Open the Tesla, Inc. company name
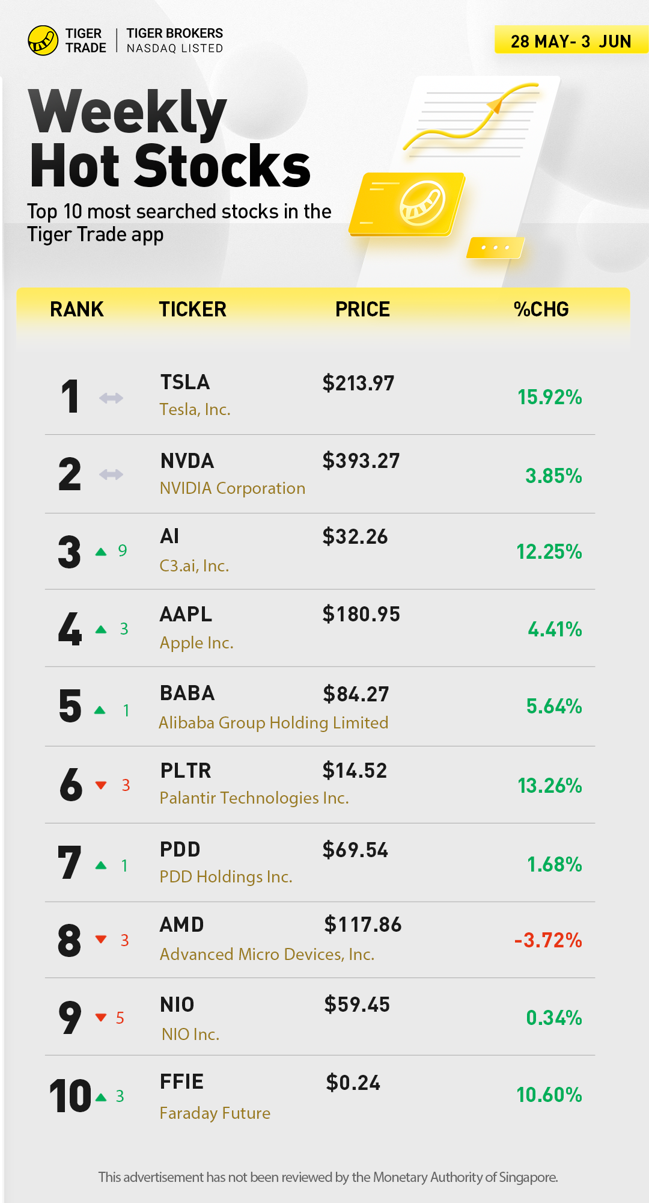The image size is (649, 1203). 195,410
